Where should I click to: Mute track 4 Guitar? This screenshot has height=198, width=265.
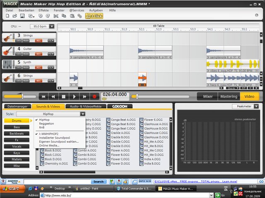point(26,54)
